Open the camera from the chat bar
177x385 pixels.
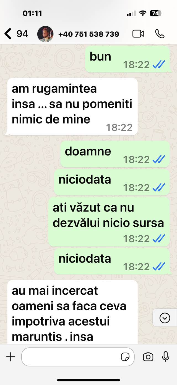[148, 357]
